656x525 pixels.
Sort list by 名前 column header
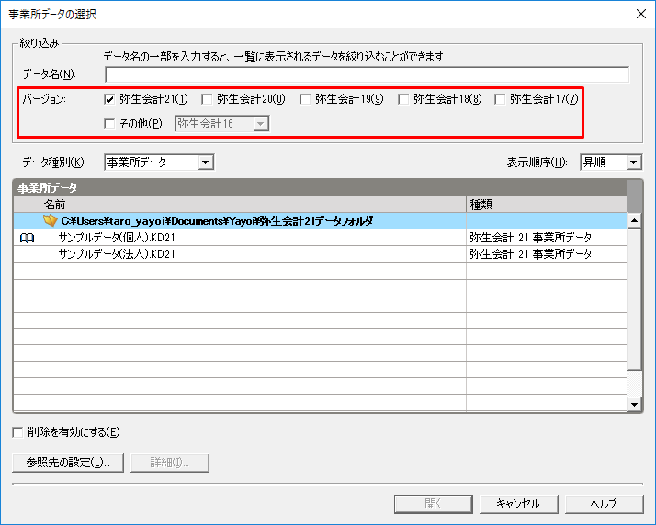pos(253,204)
